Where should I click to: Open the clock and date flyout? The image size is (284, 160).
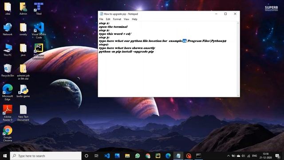[265, 156]
